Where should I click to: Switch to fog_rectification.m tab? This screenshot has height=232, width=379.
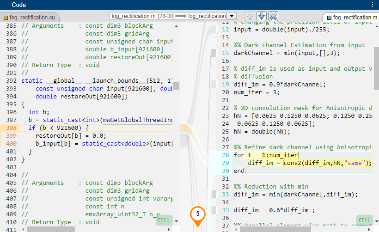[x=354, y=18]
